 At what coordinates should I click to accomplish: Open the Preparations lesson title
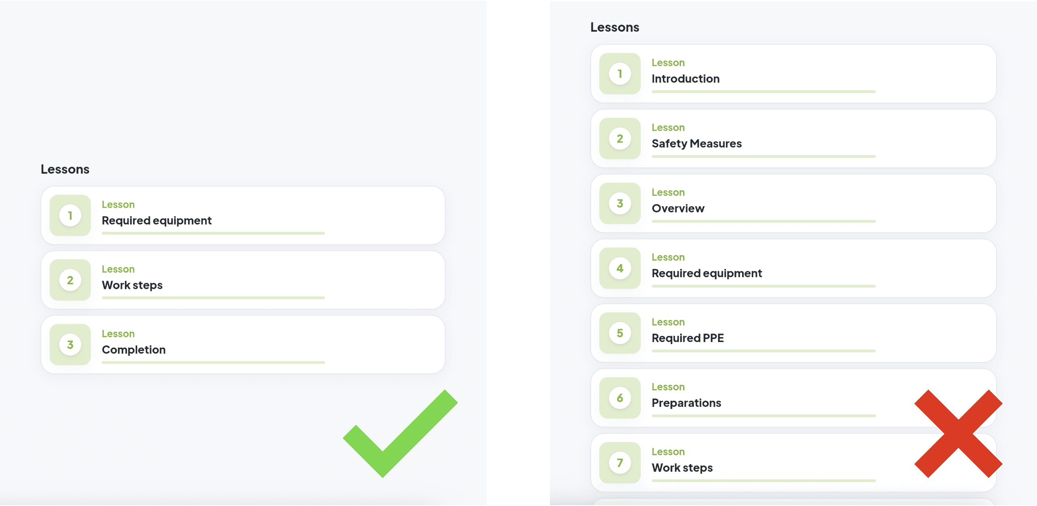(686, 403)
